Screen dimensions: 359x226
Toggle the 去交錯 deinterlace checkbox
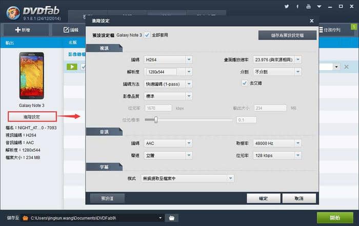click(x=245, y=83)
